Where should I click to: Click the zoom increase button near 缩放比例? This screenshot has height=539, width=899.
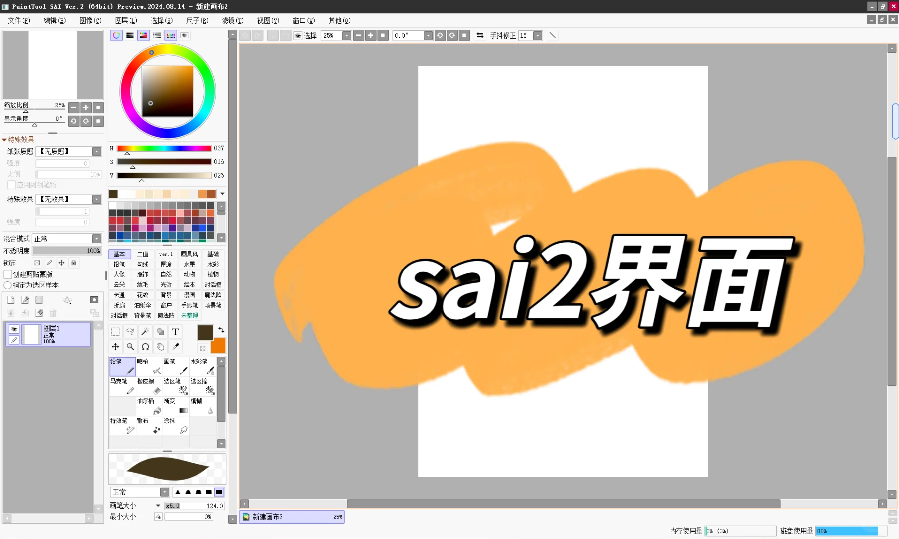(86, 107)
